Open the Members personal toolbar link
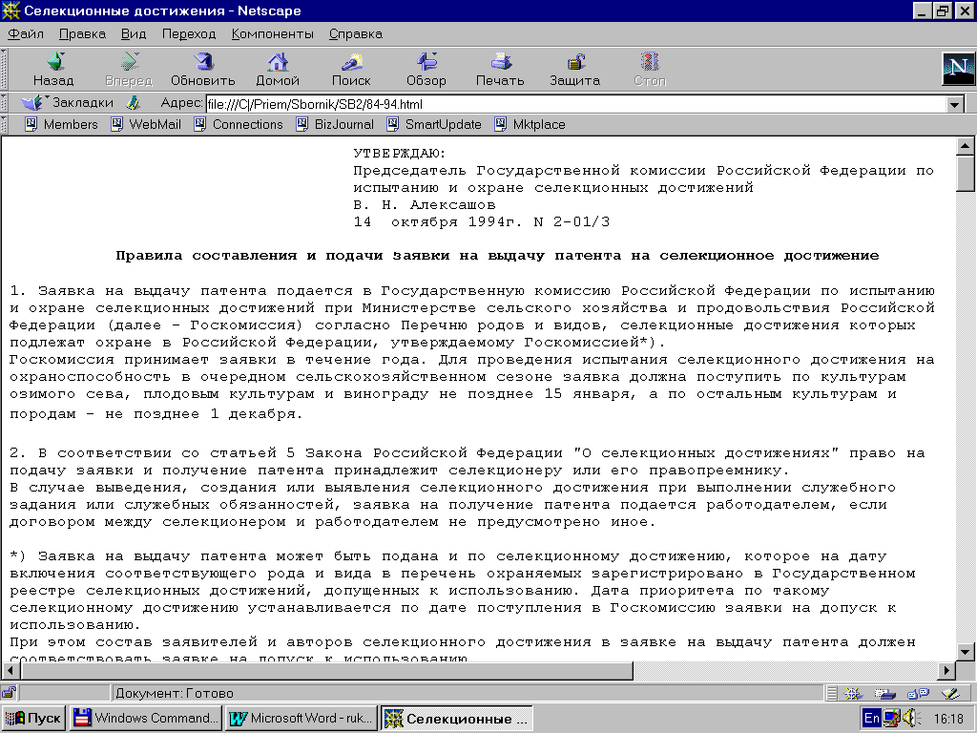Screen dimensions: 977x733 [61, 124]
